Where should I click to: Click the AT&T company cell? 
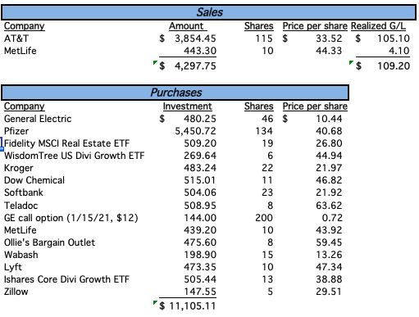coord(16,38)
